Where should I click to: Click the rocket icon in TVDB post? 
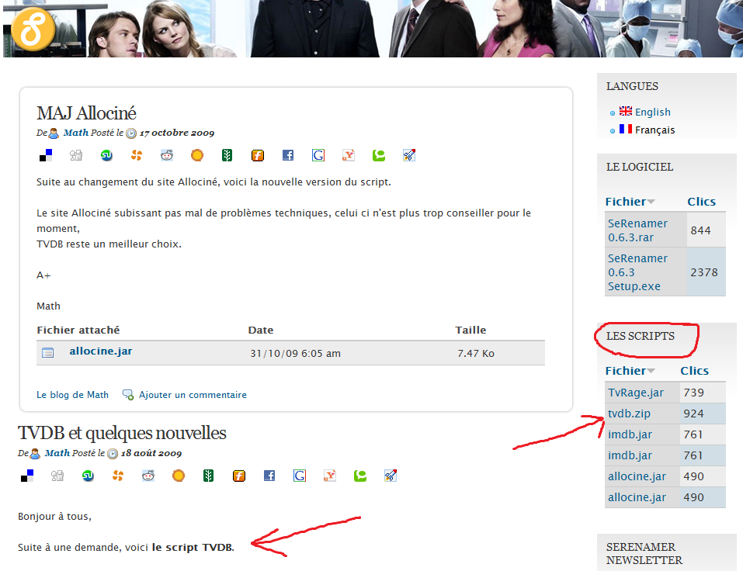(391, 476)
